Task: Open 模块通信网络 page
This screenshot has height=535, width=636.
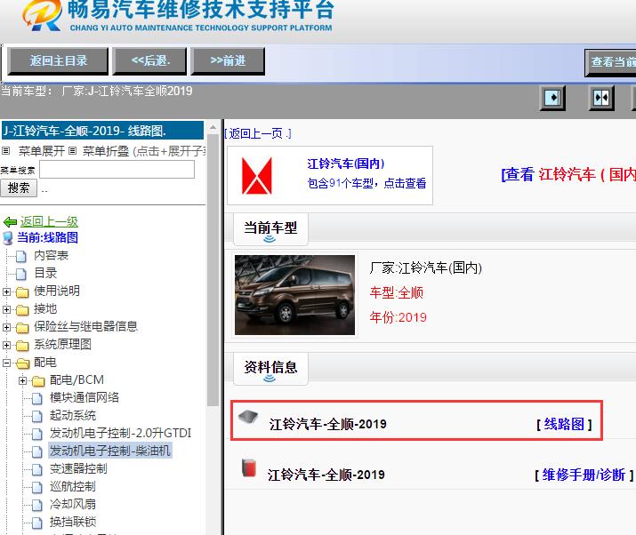Action: (x=85, y=397)
